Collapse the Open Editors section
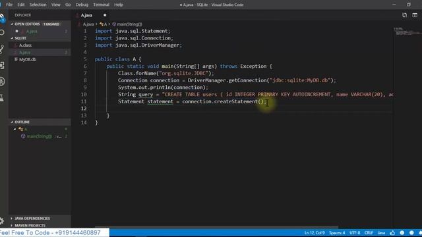The image size is (422, 237). [12, 24]
